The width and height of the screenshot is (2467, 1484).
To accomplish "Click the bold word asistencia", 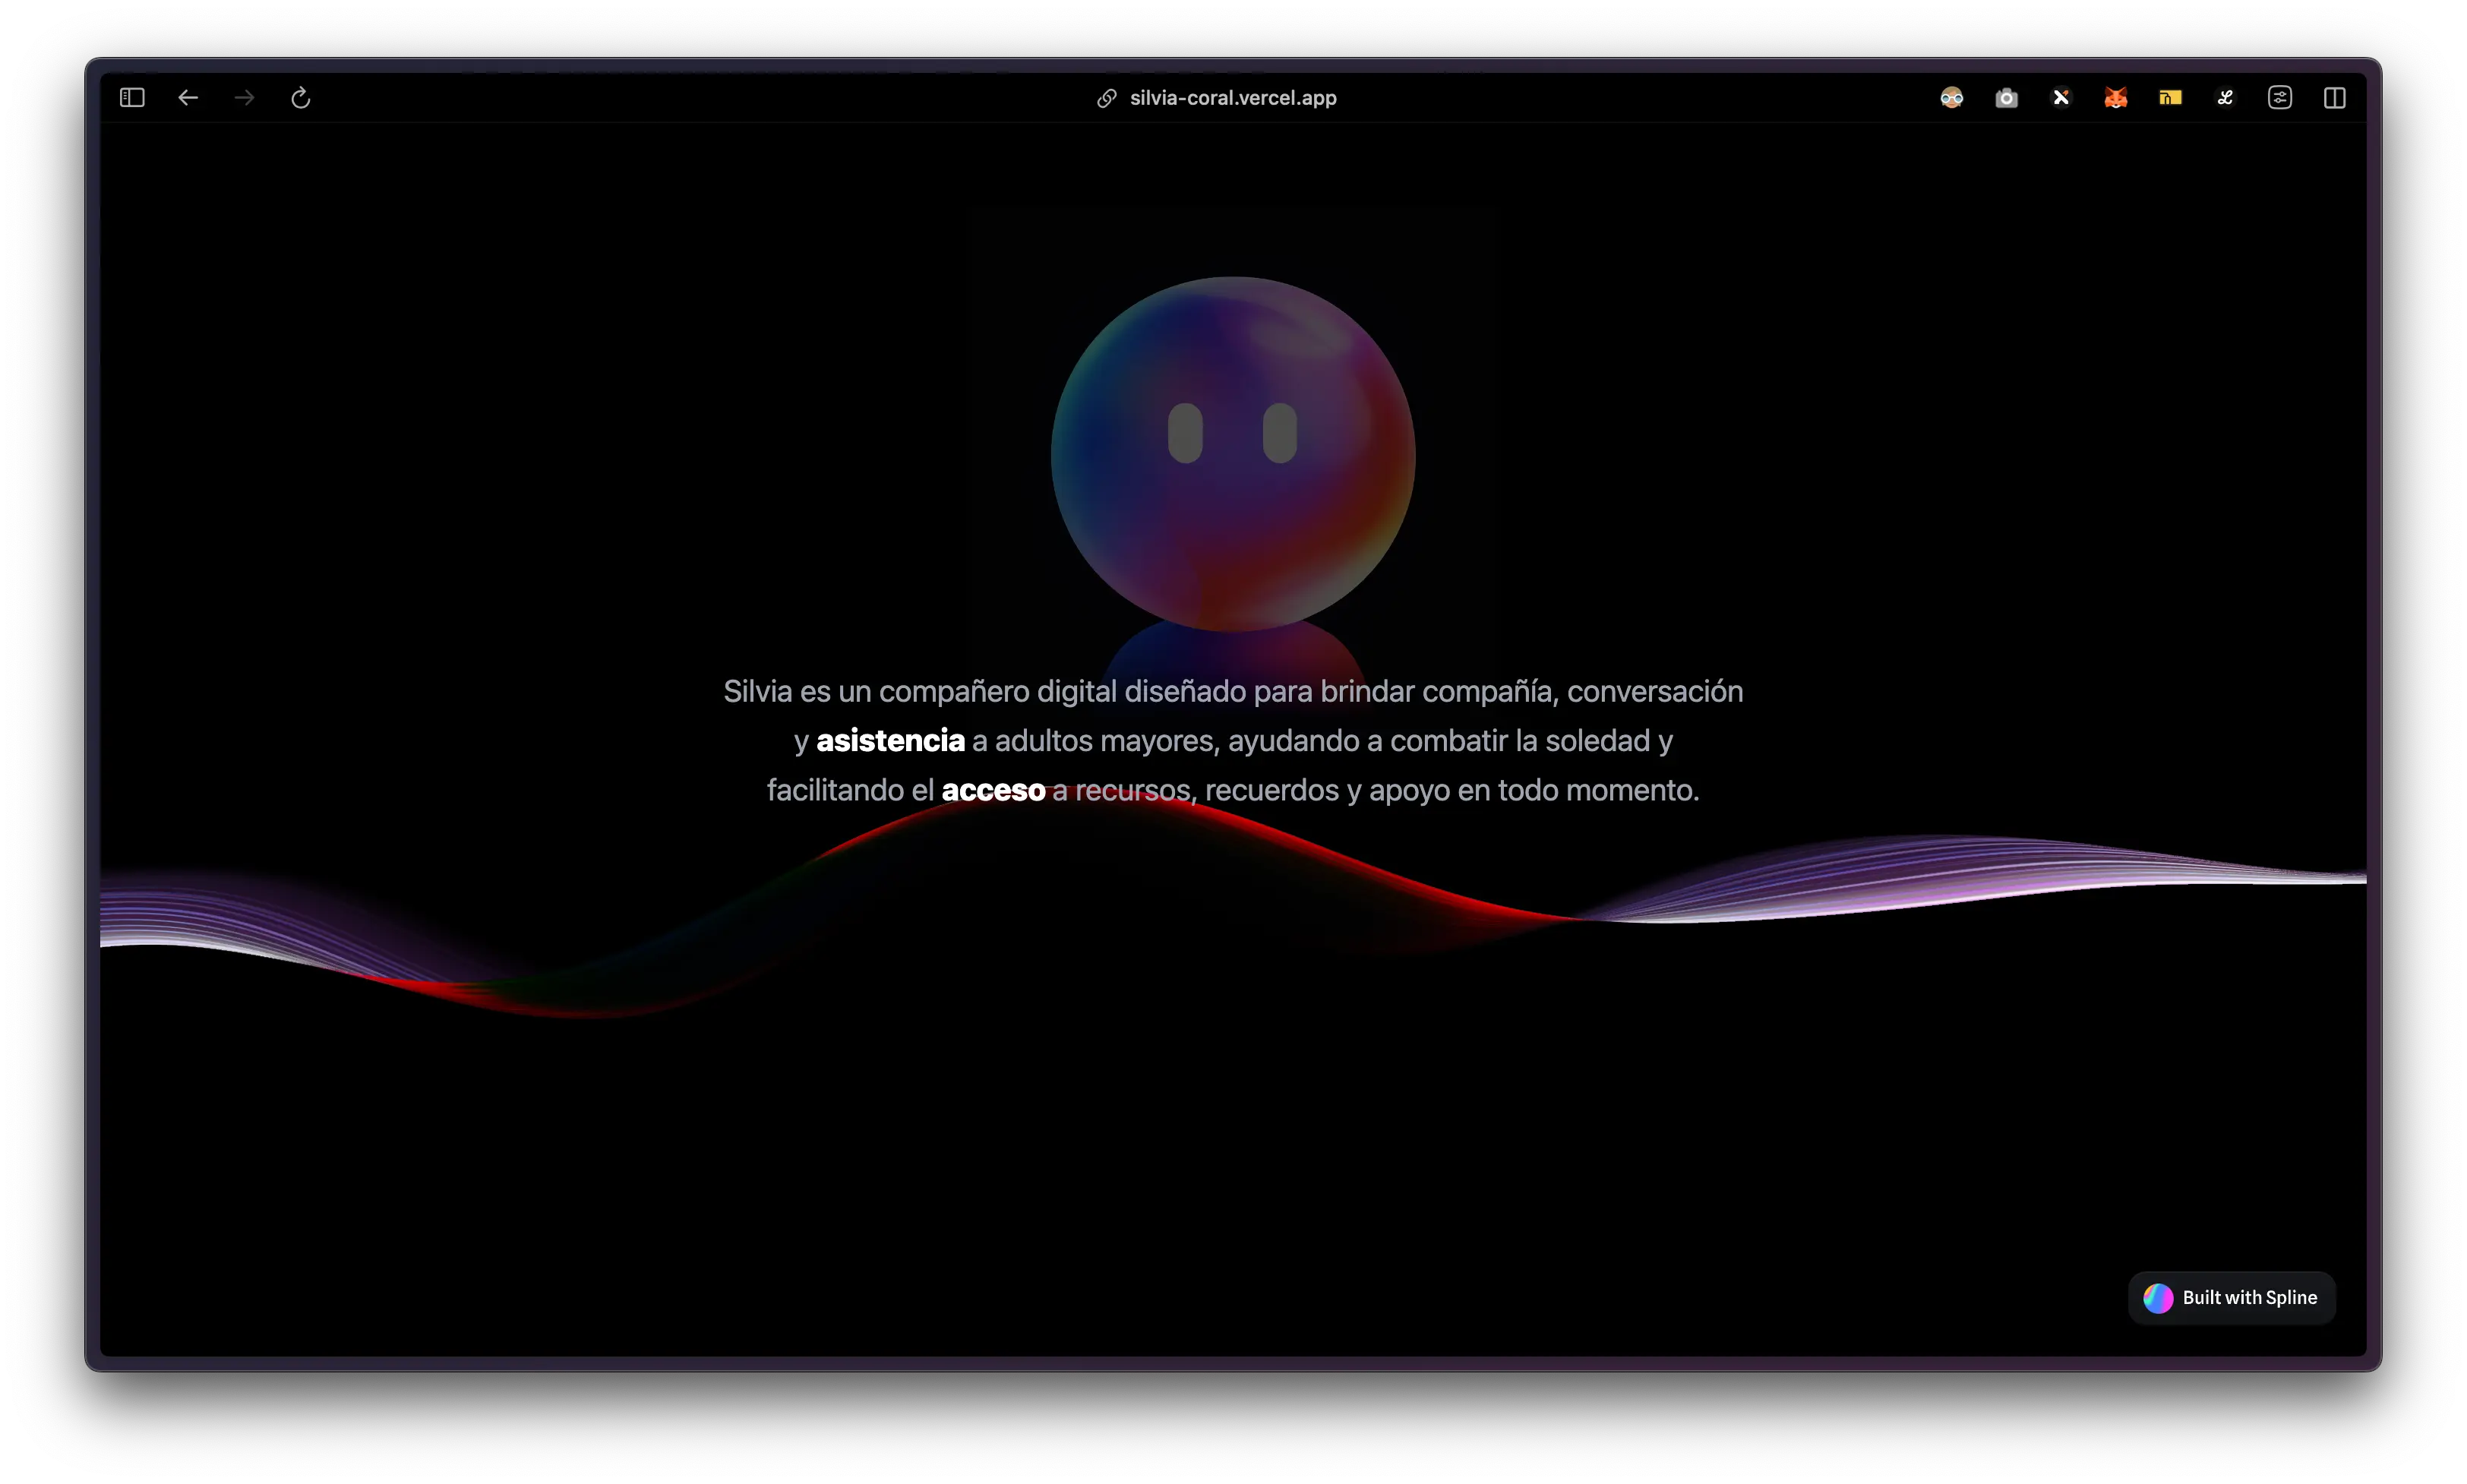I will [x=890, y=741].
